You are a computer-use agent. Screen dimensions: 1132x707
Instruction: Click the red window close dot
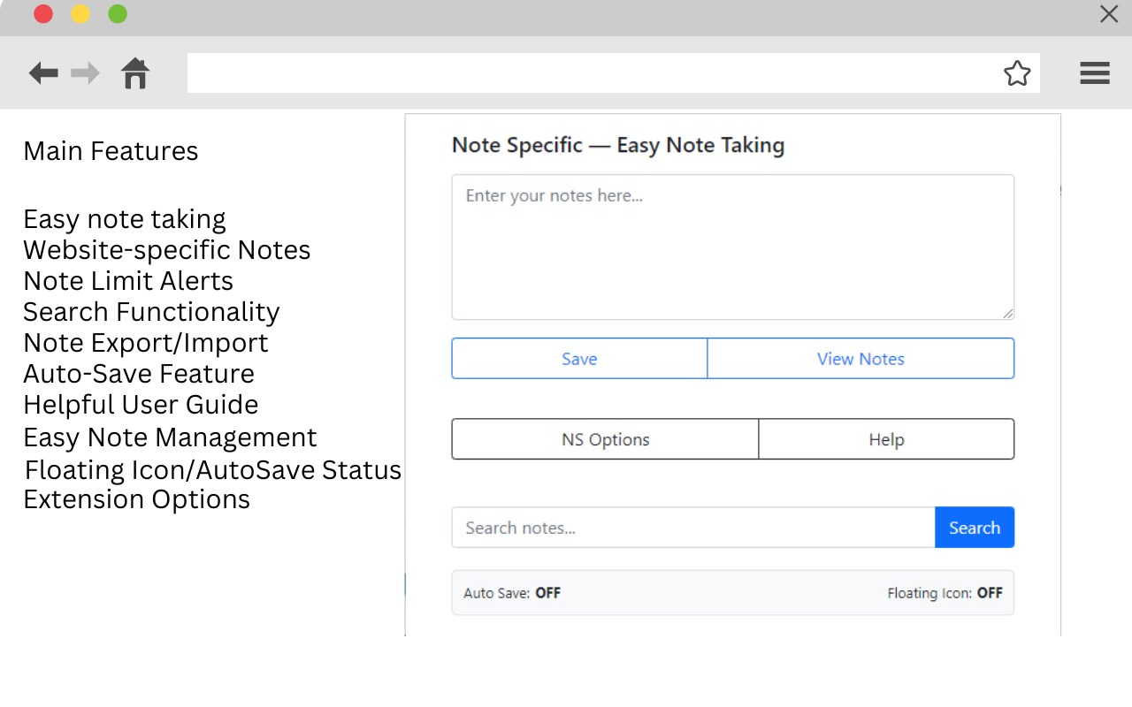(42, 14)
